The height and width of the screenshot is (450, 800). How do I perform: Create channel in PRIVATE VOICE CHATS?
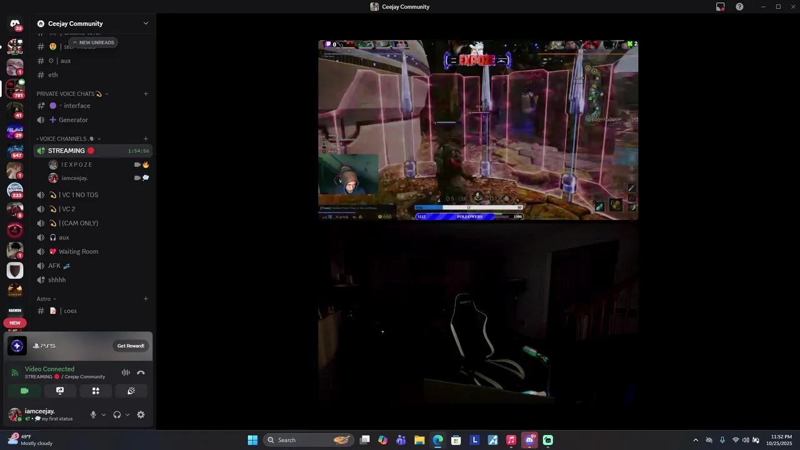146,94
